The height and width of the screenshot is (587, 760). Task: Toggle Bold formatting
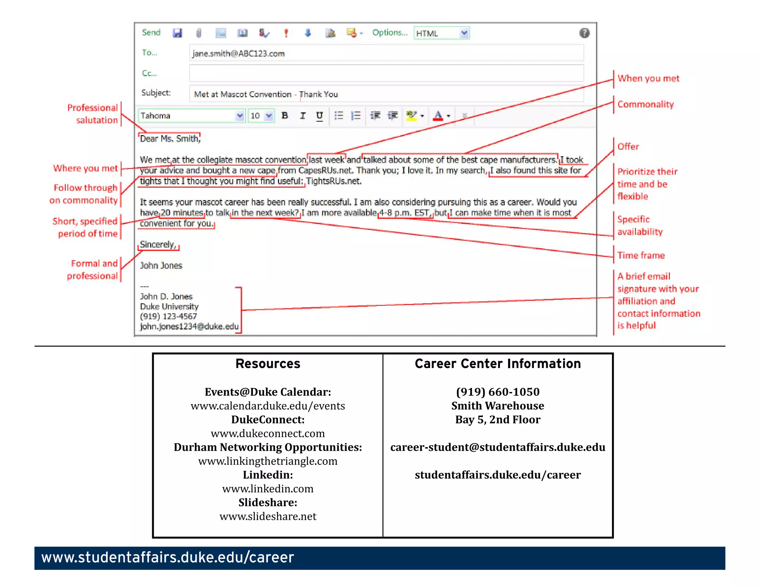pos(285,115)
